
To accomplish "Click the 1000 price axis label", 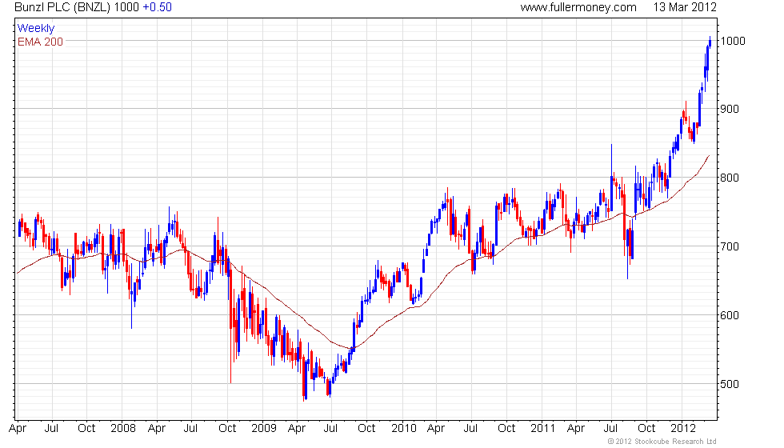I will coord(733,41).
